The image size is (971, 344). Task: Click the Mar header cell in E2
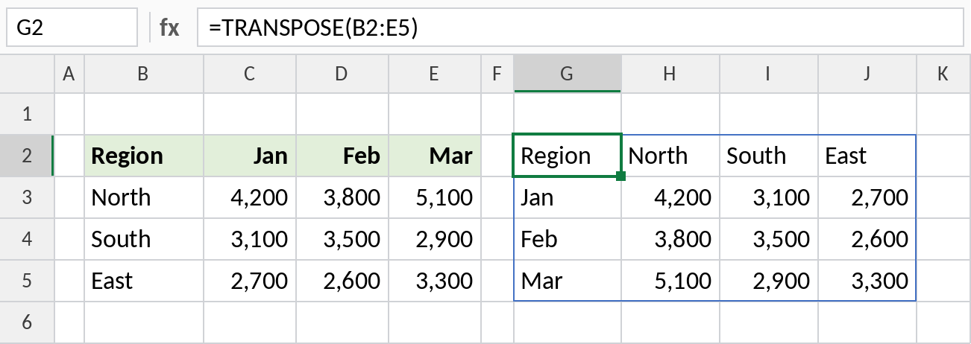point(435,156)
